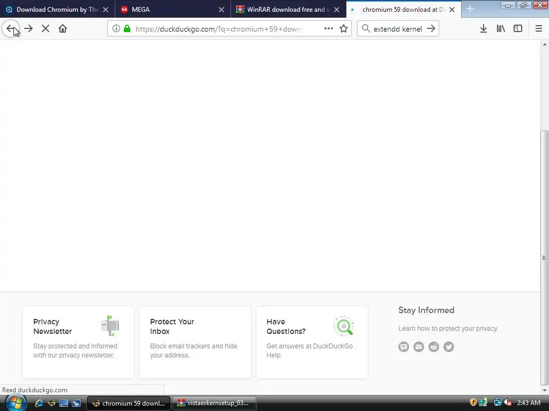Viewport: 549px width, 411px height.
Task: Stop loading the page with the X button
Action: point(46,29)
